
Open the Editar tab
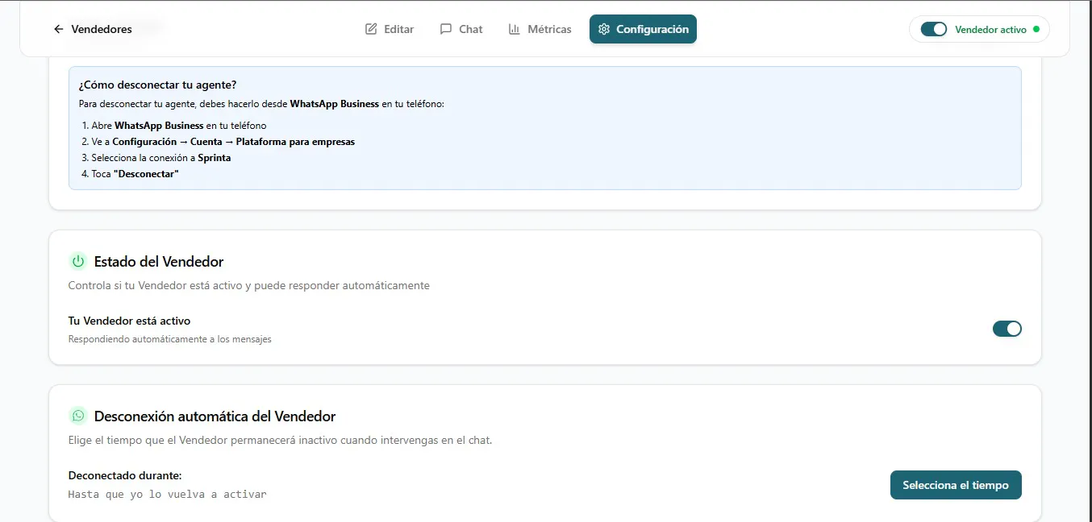tap(390, 29)
